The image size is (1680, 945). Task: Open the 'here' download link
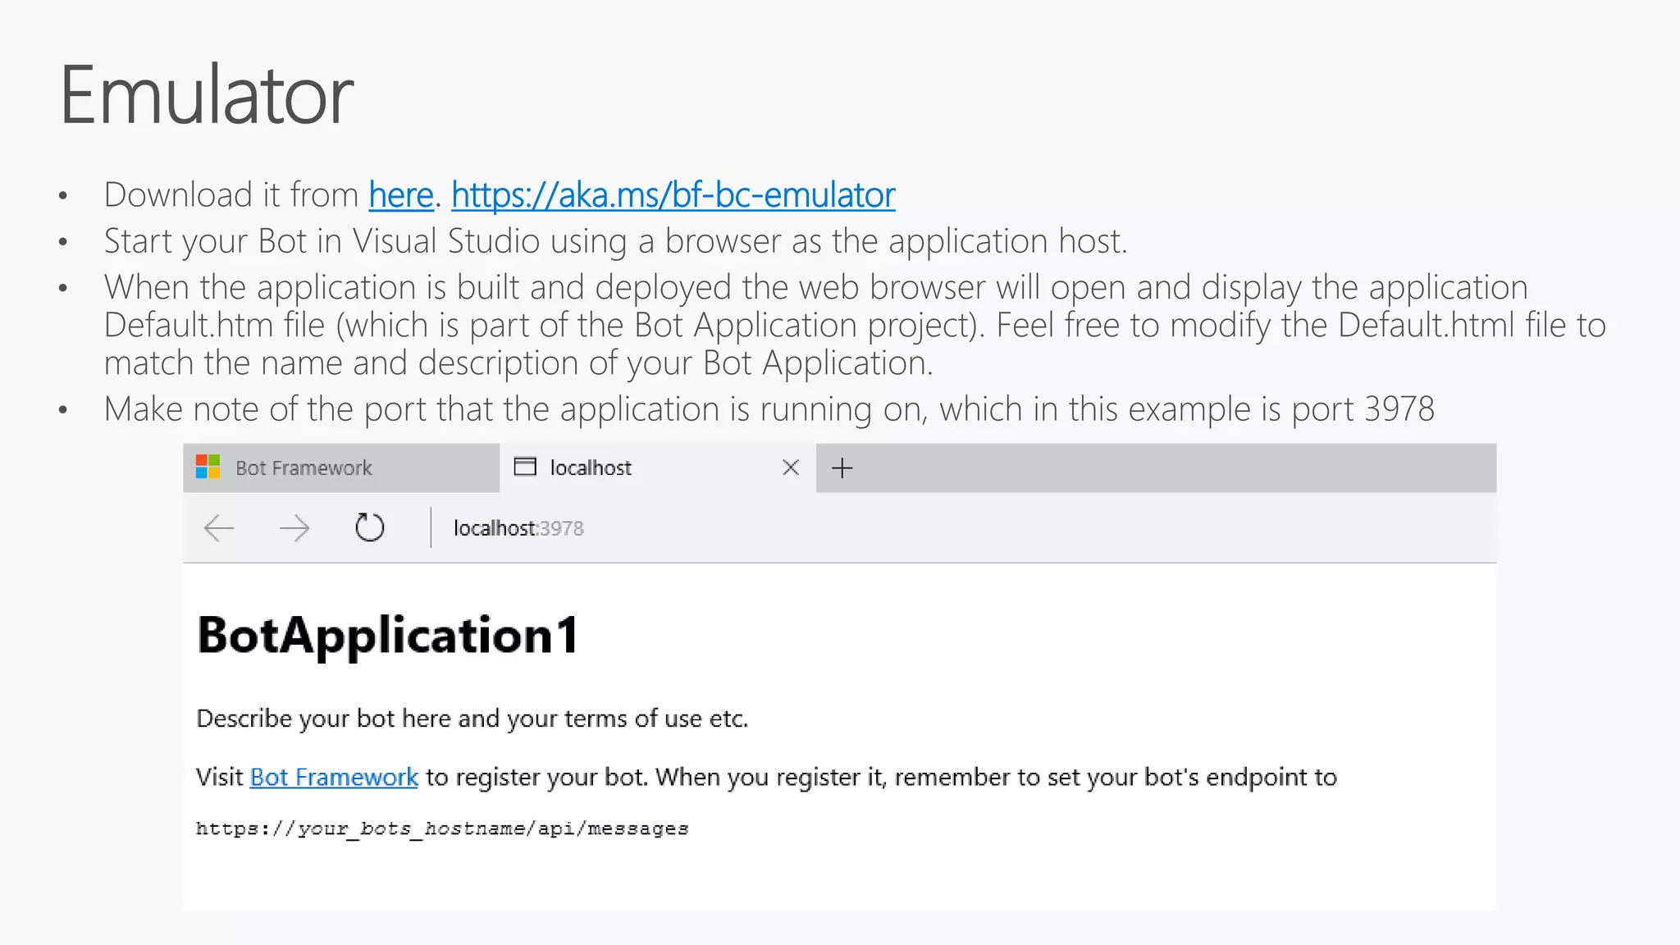coord(401,195)
